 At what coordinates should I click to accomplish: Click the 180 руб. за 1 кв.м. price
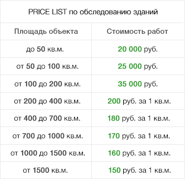click(x=139, y=118)
